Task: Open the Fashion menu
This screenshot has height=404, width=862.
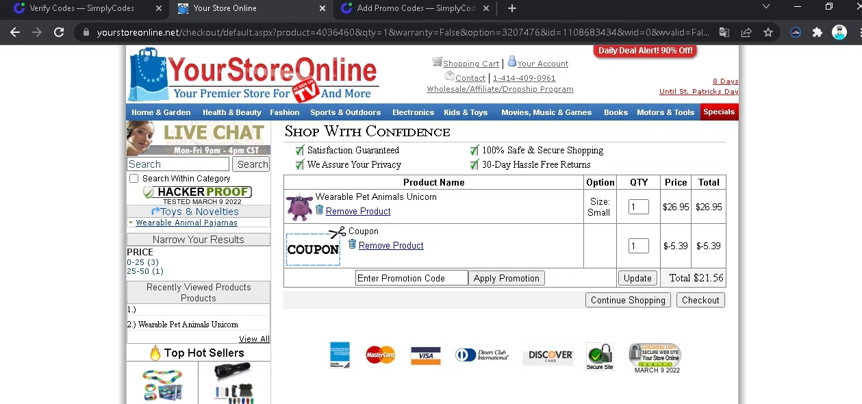Action: click(285, 112)
